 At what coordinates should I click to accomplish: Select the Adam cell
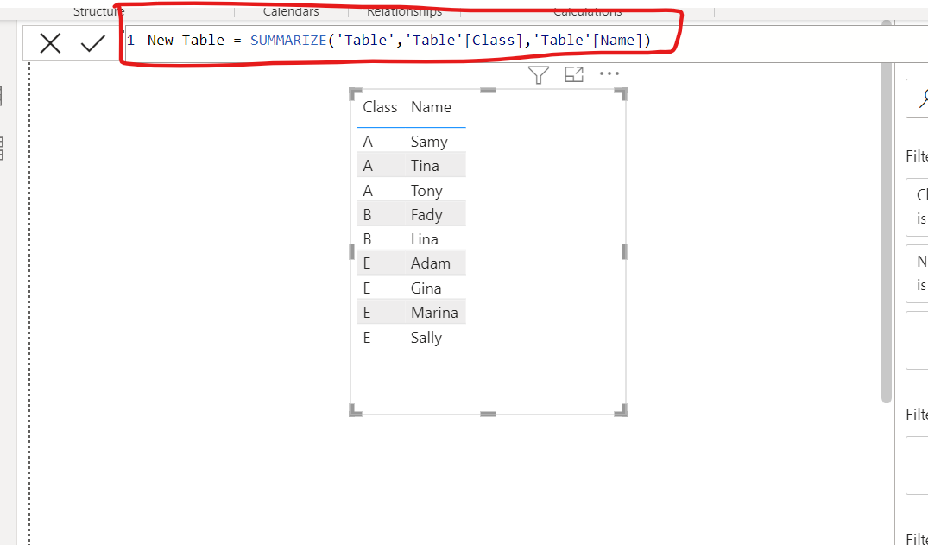430,263
